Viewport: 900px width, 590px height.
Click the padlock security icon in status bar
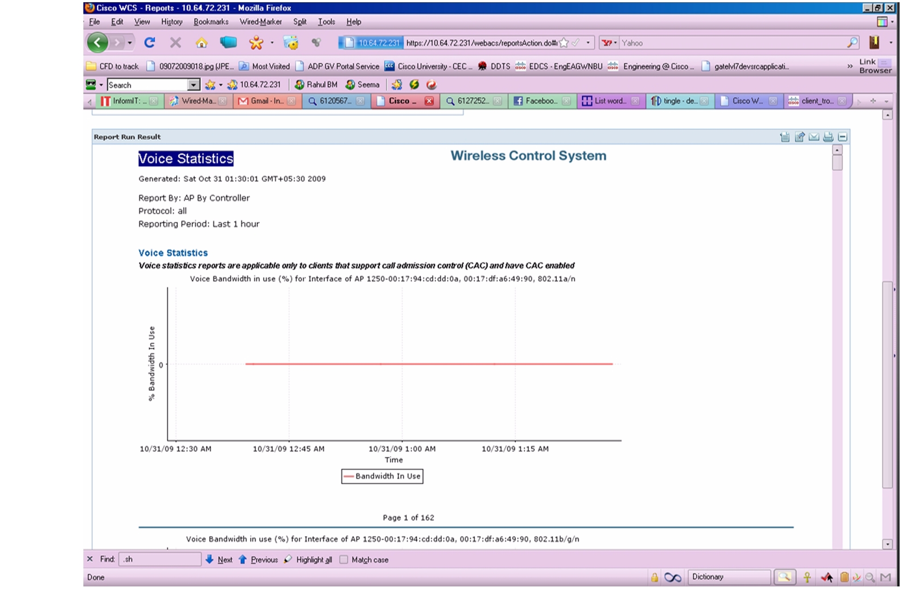654,578
